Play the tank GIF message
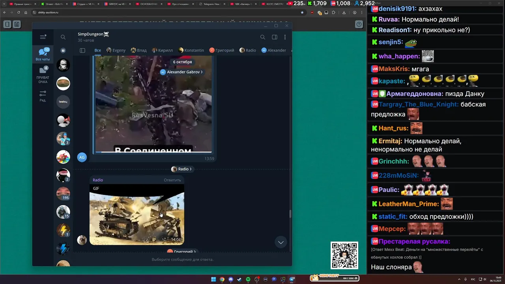Image resolution: width=505 pixels, height=284 pixels. pyautogui.click(x=137, y=215)
